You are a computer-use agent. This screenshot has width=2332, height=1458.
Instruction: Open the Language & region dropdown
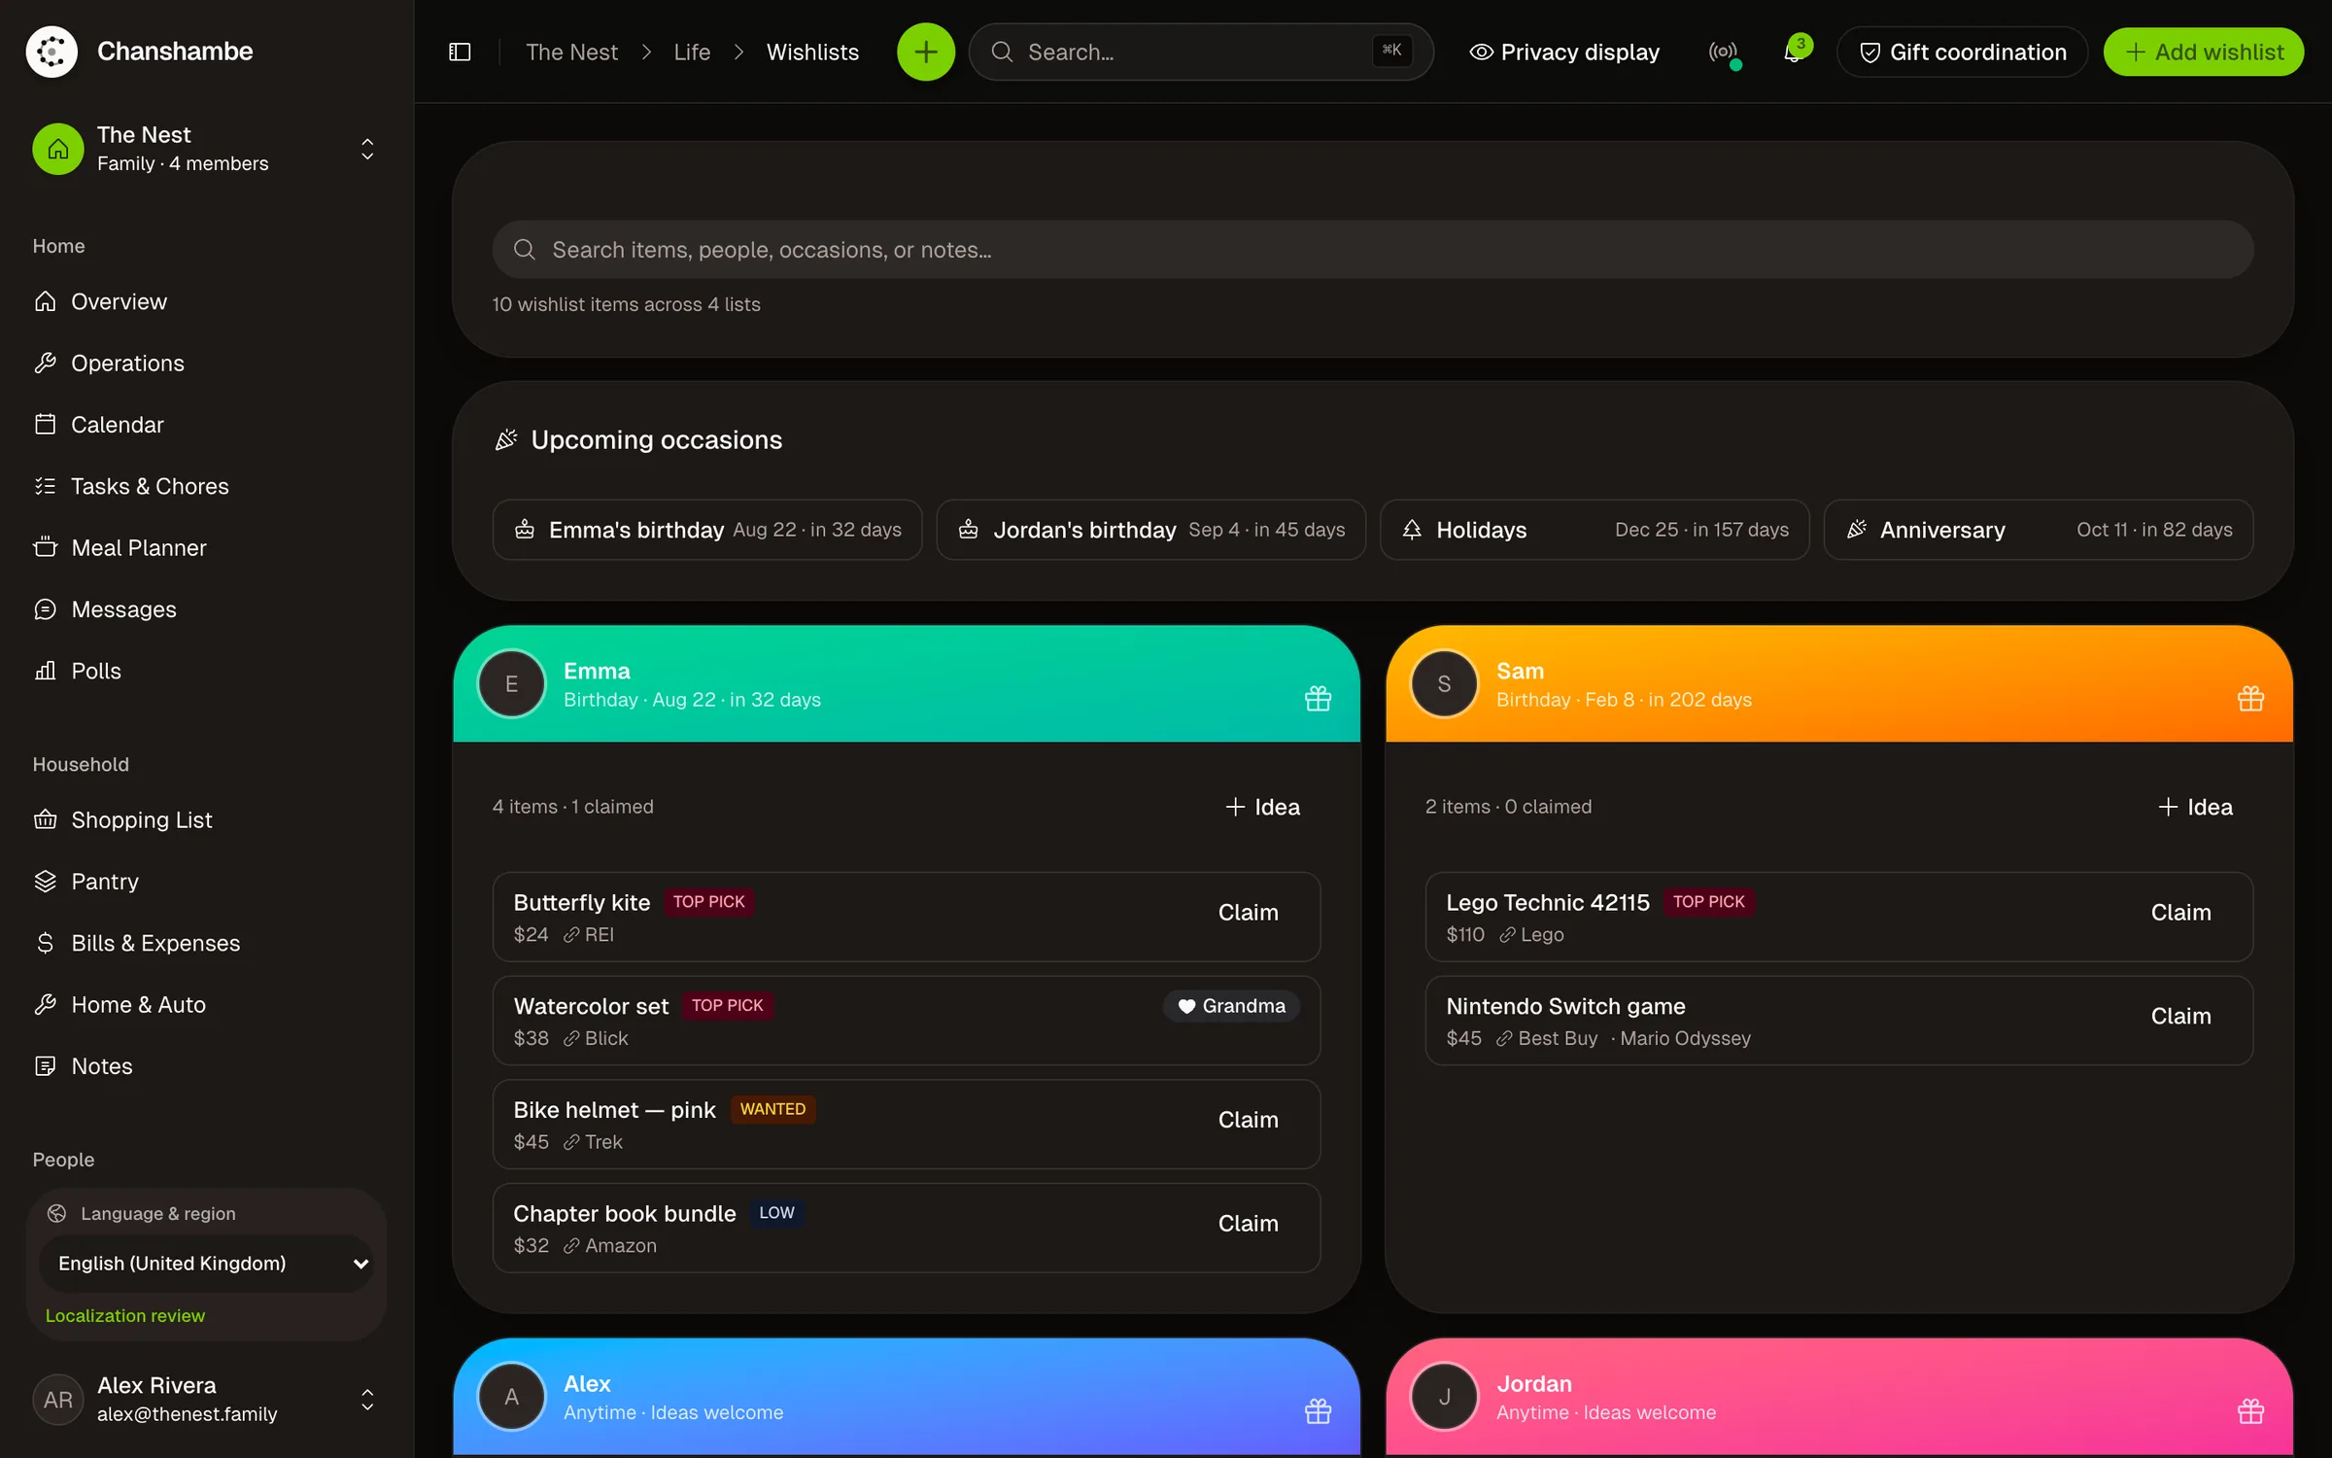coord(206,1263)
